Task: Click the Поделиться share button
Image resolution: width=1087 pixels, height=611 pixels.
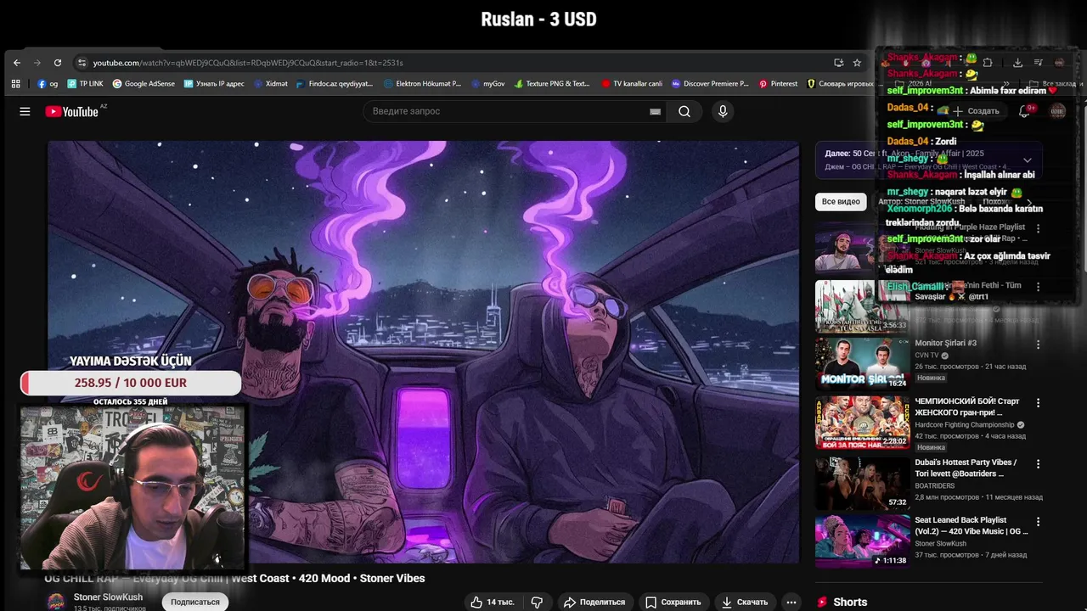Action: coord(594,602)
